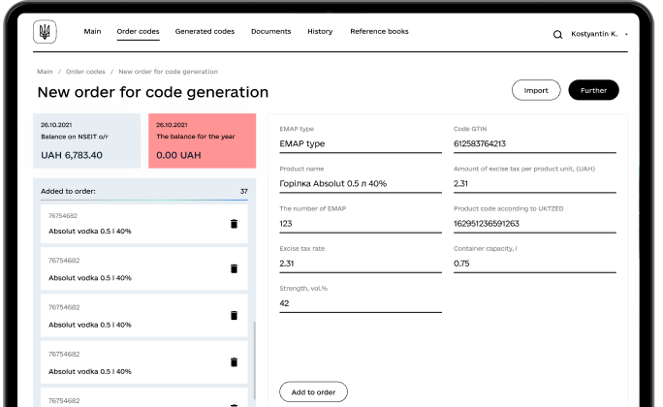Viewport: 663px width, 407px height.
Task: Select Balance on NSEIT o/r card
Action: [x=86, y=141]
